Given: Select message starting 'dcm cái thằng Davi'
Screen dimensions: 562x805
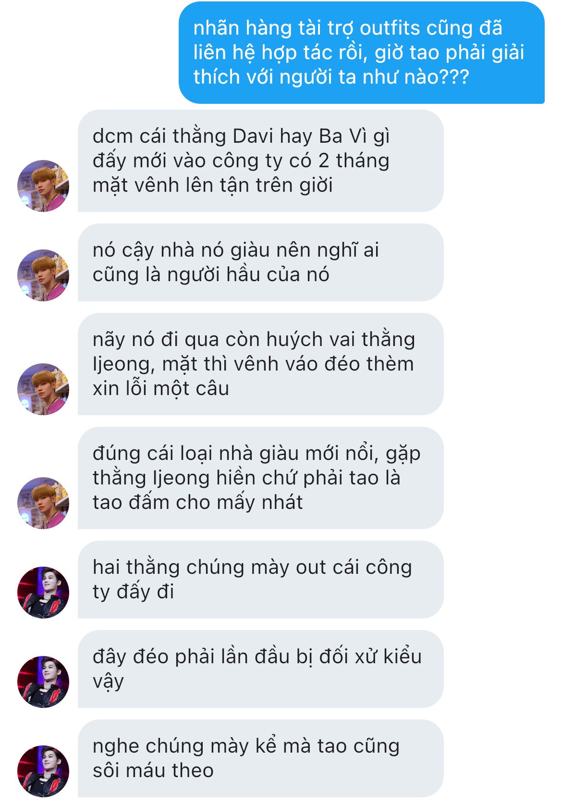Looking at the screenshot, I should [x=260, y=161].
